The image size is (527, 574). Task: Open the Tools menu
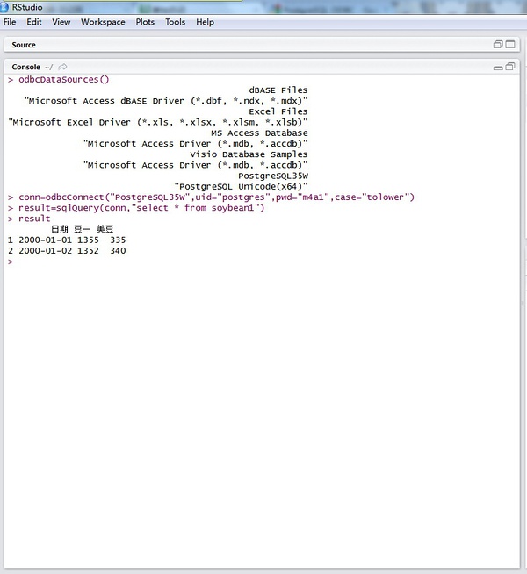175,22
